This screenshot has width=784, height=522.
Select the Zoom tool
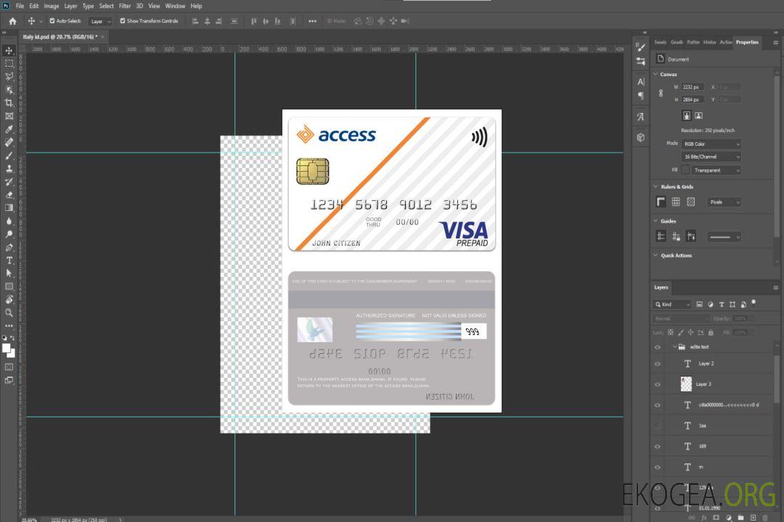pyautogui.click(x=9, y=312)
